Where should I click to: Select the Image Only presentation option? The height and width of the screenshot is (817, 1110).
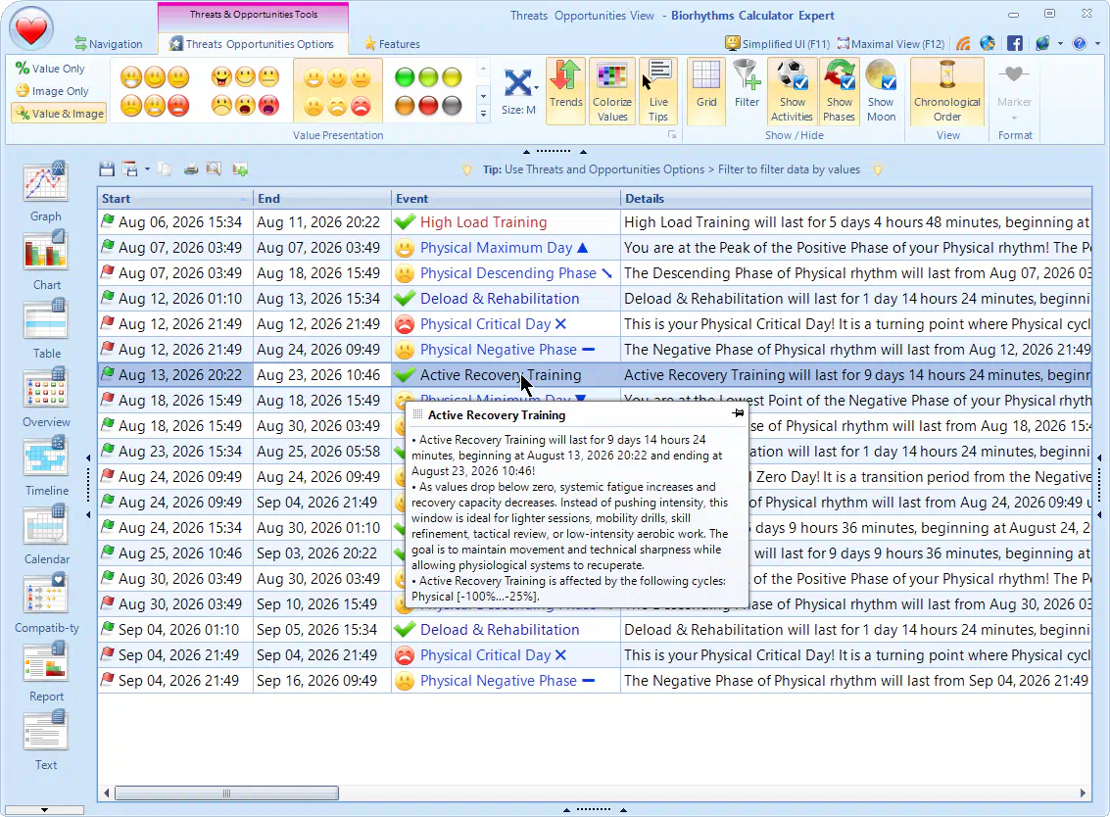click(x=52, y=91)
